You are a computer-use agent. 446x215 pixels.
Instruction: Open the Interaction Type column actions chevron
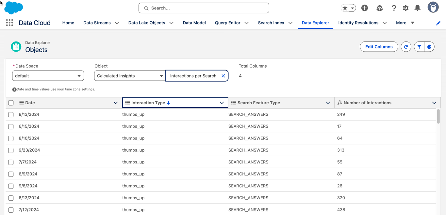pyautogui.click(x=222, y=103)
